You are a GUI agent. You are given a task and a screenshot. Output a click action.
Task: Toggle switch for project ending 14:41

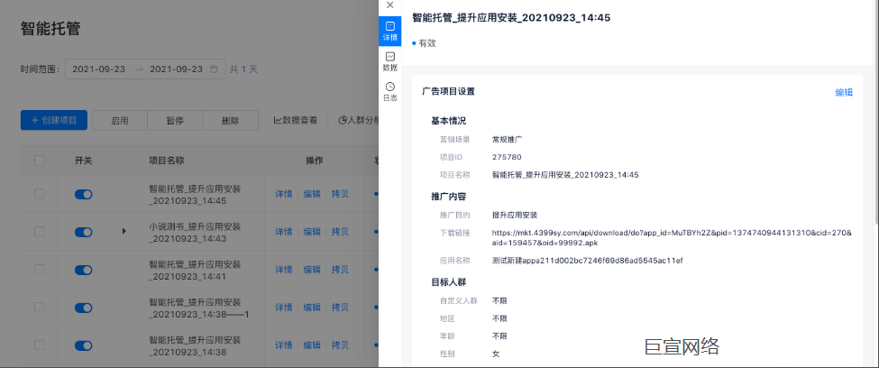click(84, 270)
